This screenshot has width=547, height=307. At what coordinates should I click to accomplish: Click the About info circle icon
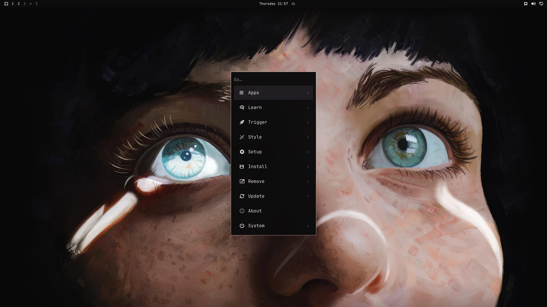point(242,211)
